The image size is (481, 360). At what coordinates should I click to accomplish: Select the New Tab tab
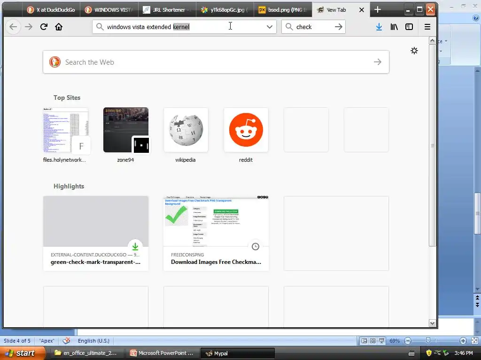coord(336,10)
